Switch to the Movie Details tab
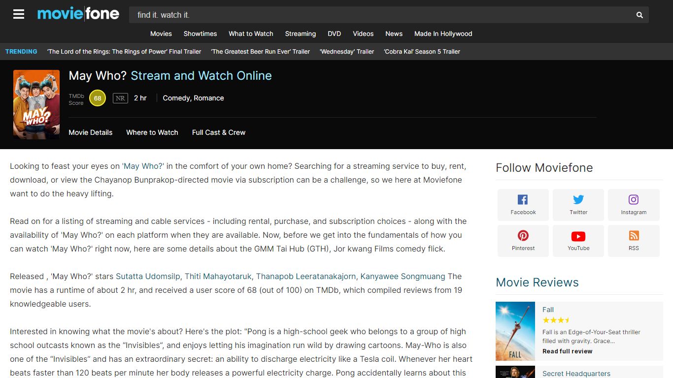Image resolution: width=673 pixels, height=378 pixels. pos(90,132)
